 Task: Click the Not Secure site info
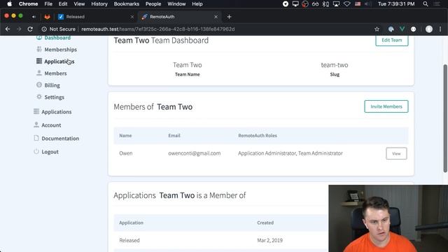[59, 29]
